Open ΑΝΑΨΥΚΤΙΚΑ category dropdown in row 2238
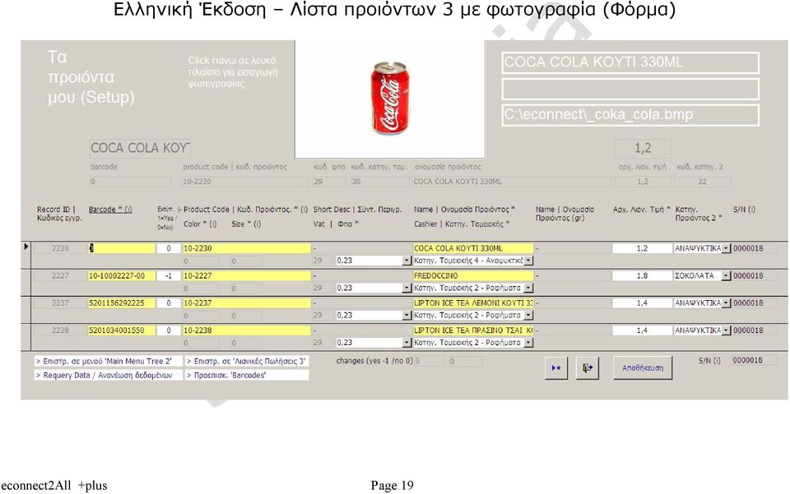Screen dimensions: 790x494 click(726, 330)
